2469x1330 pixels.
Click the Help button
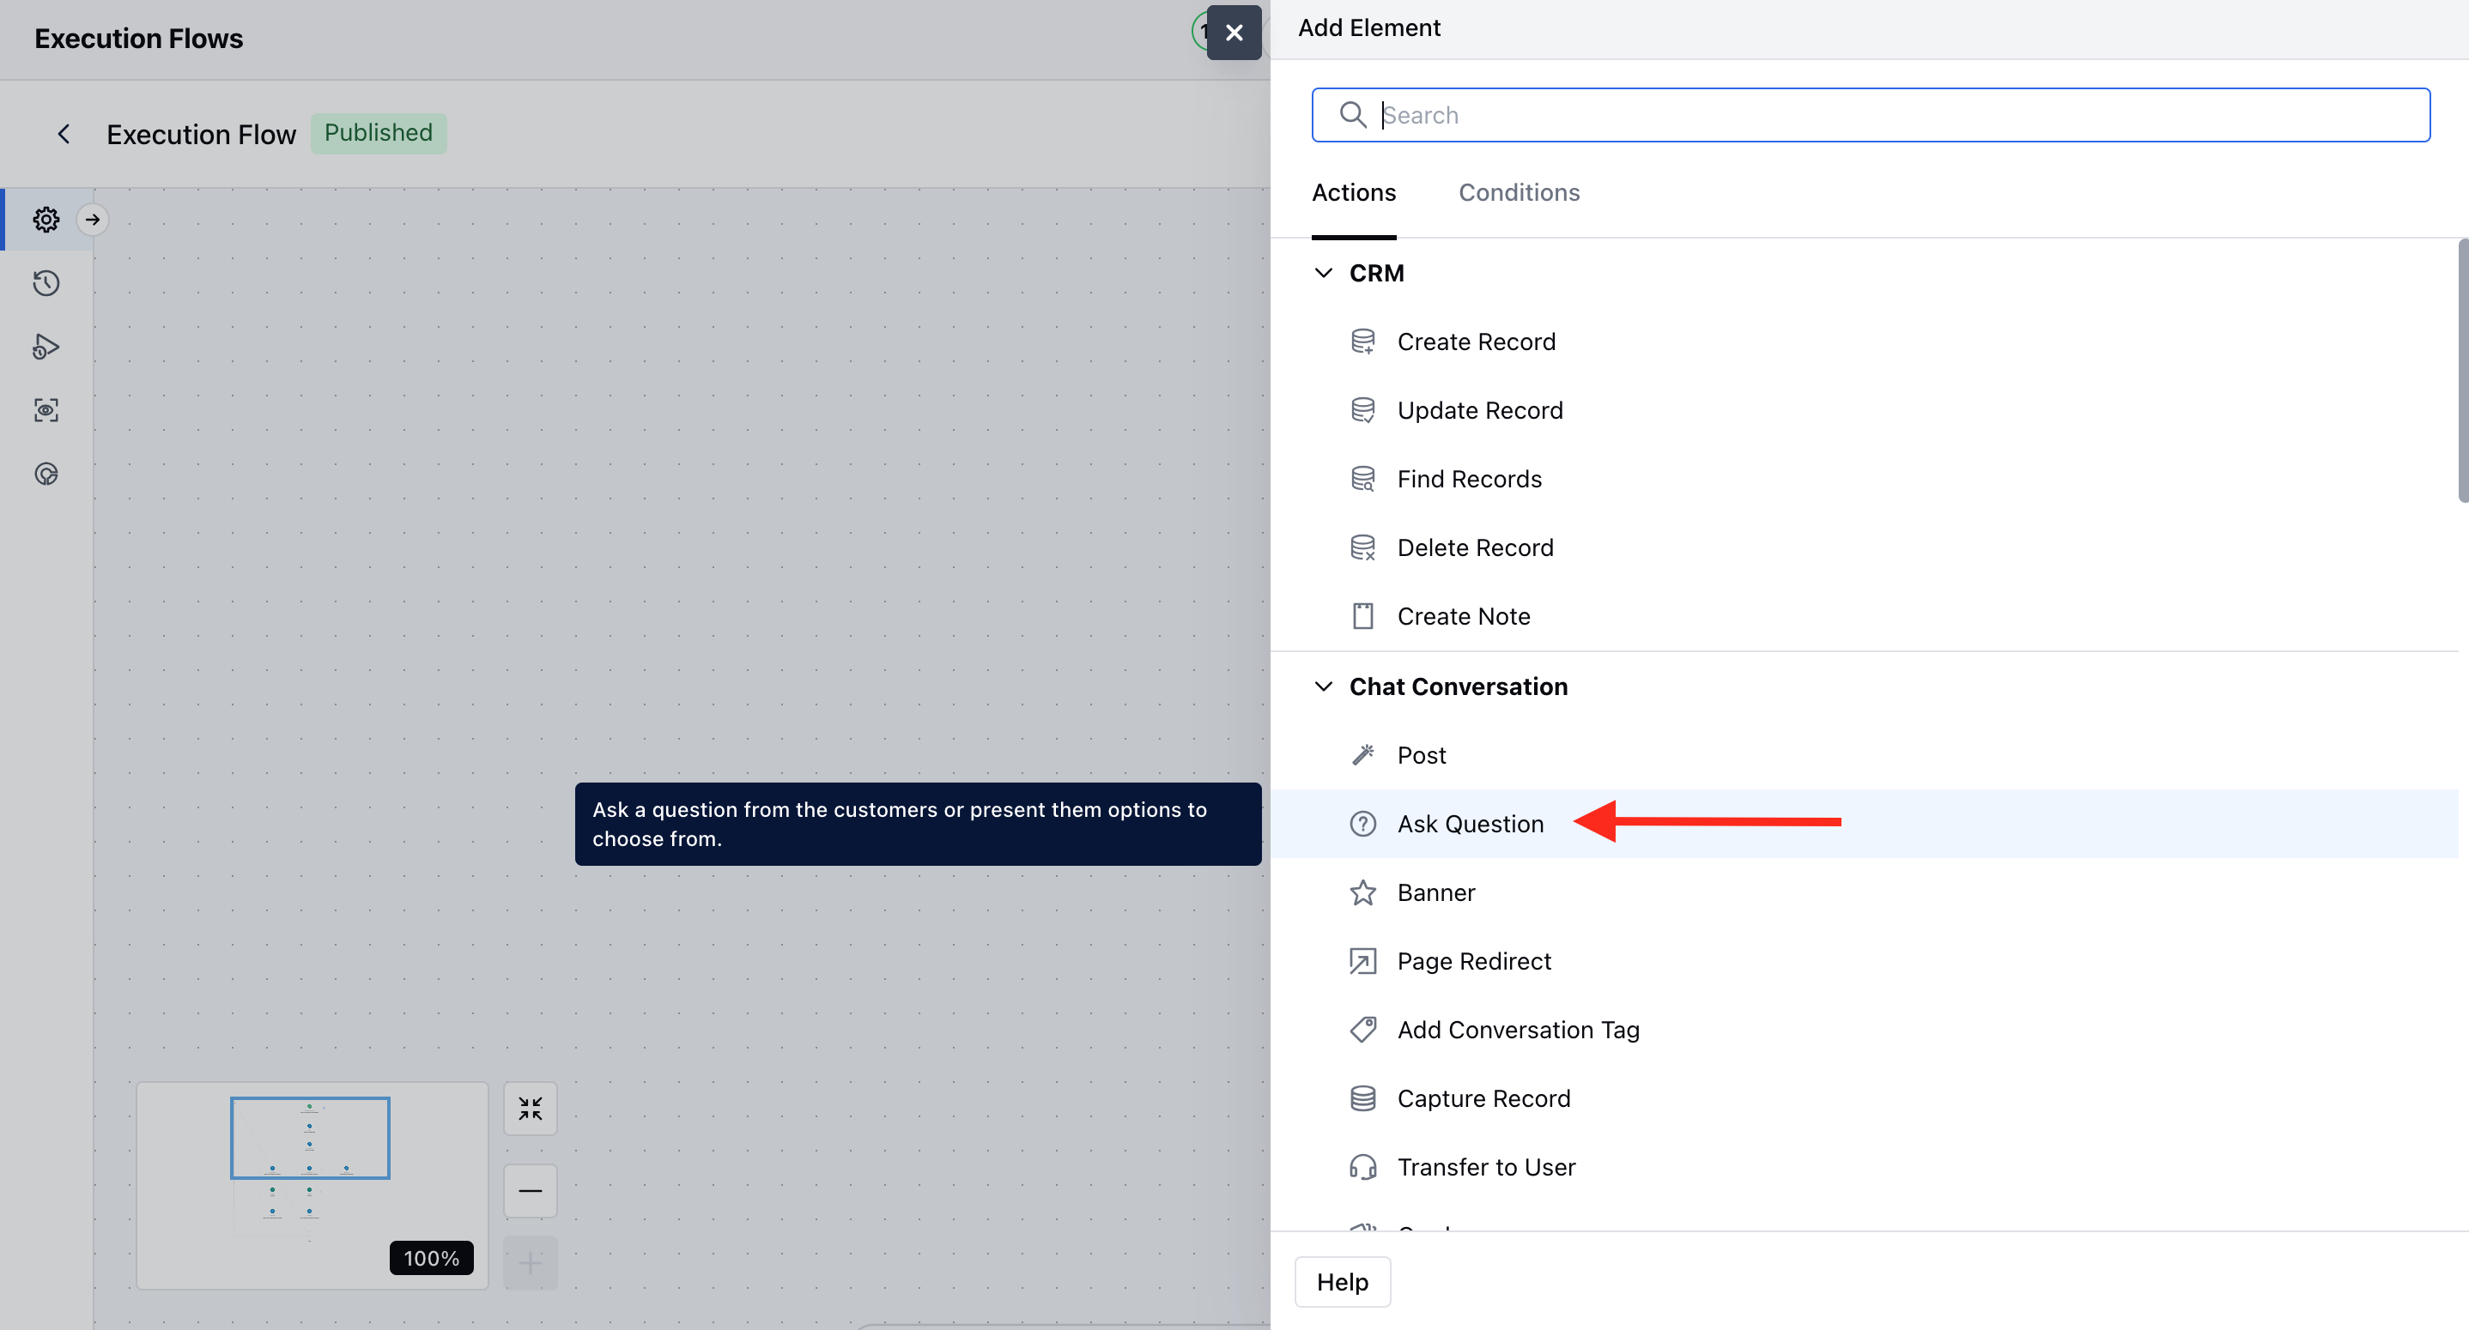[1342, 1282]
